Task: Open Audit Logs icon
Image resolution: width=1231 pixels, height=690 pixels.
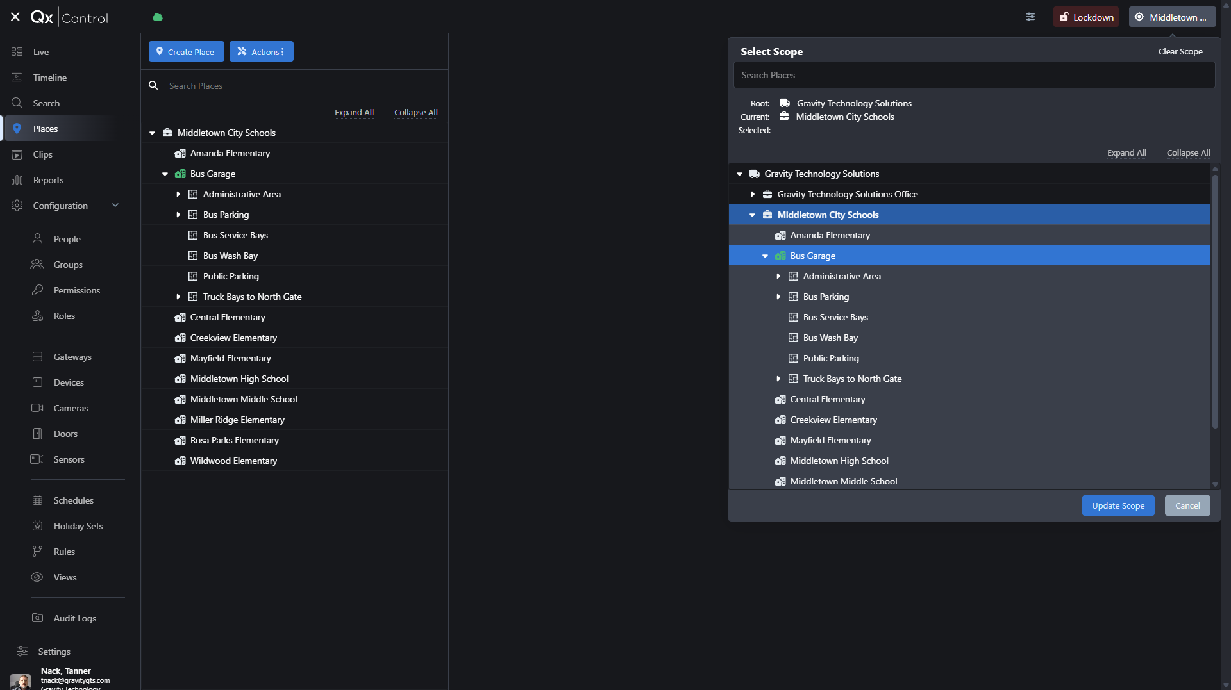Action: [37, 618]
